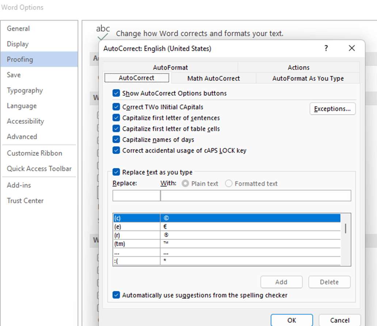Toggle Show AutoCorrect Options buttons checkbox

click(x=116, y=93)
